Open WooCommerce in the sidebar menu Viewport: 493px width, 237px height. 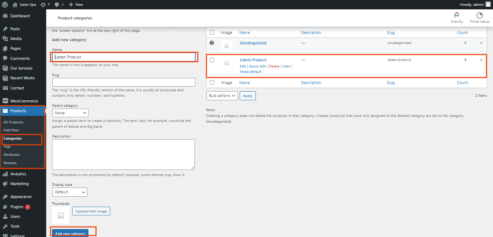[24, 101]
